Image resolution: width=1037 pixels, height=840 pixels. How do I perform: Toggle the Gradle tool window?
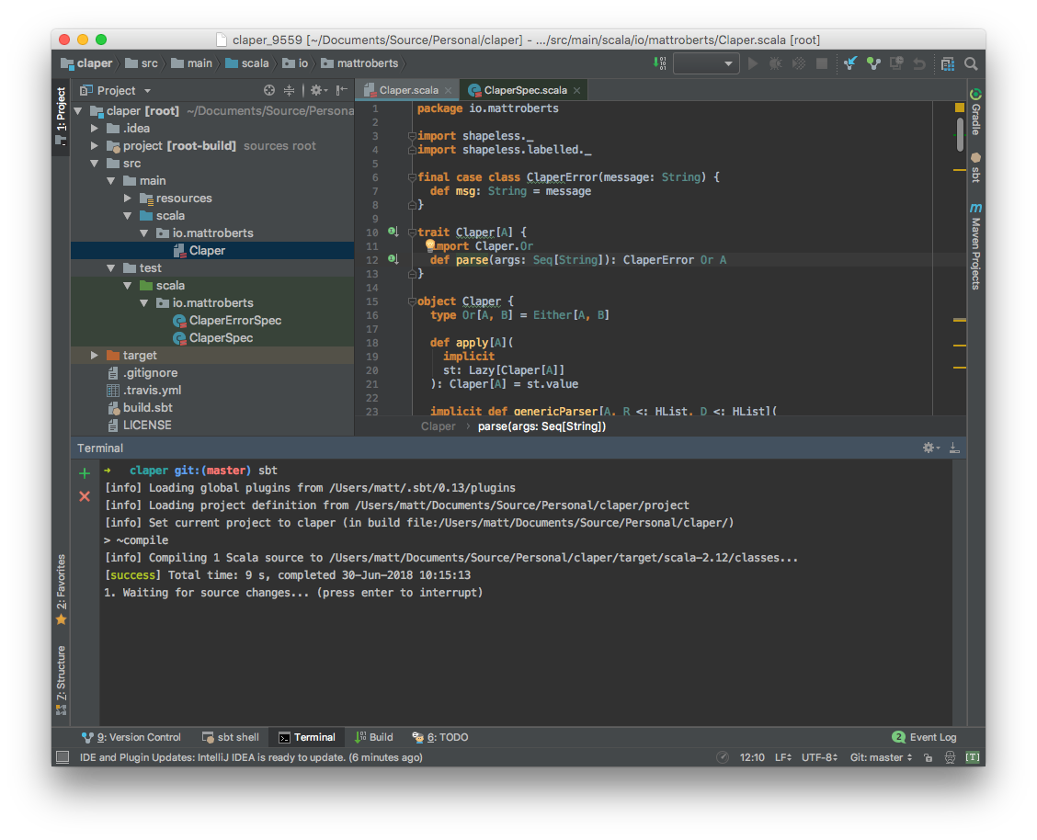pyautogui.click(x=975, y=112)
